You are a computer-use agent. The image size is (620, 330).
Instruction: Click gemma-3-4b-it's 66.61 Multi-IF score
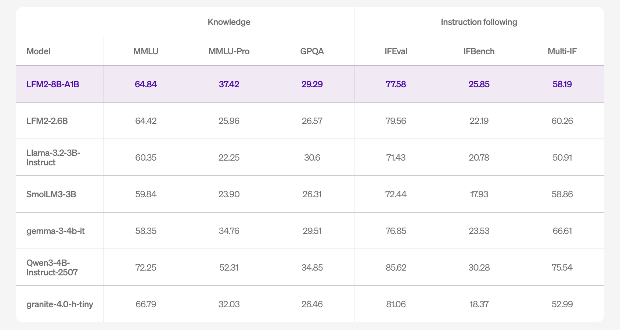pos(562,231)
